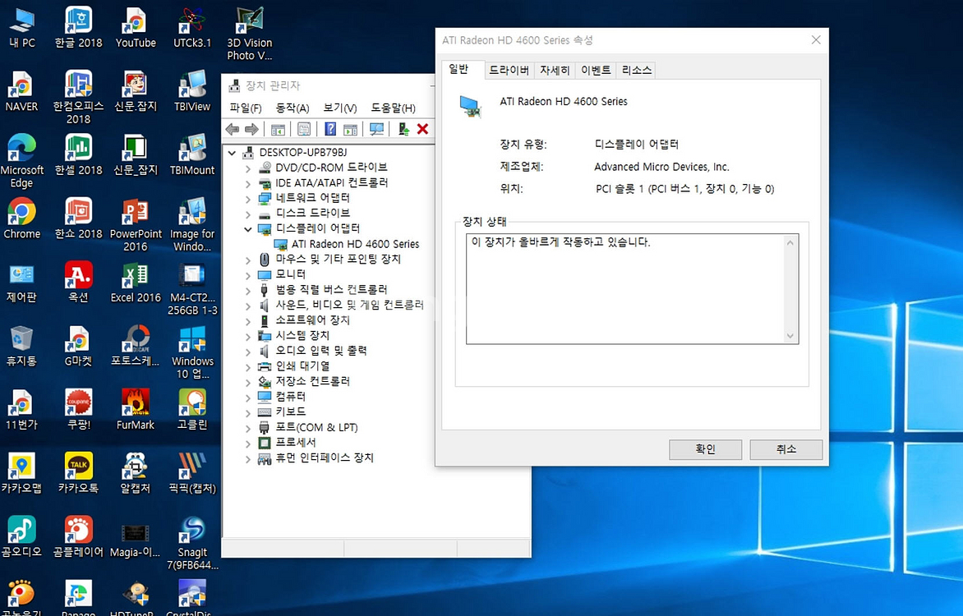Click the 확인 button

pos(704,449)
